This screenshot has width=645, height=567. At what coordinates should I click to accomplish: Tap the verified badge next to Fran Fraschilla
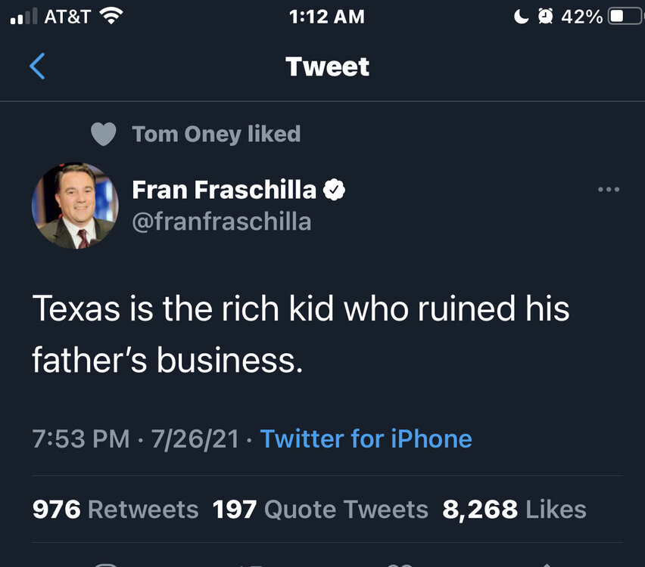335,190
